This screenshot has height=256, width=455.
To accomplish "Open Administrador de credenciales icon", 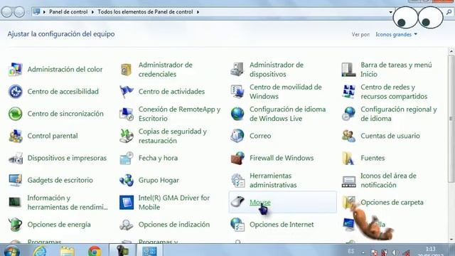I will tap(127, 70).
